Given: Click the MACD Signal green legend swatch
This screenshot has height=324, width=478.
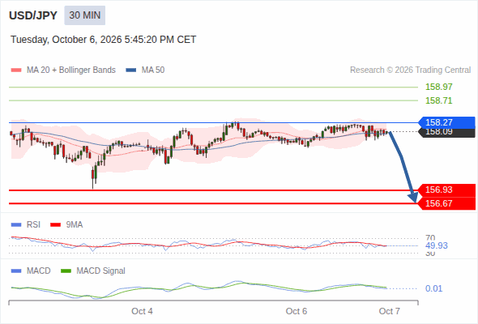Looking at the screenshot, I should tap(66, 271).
